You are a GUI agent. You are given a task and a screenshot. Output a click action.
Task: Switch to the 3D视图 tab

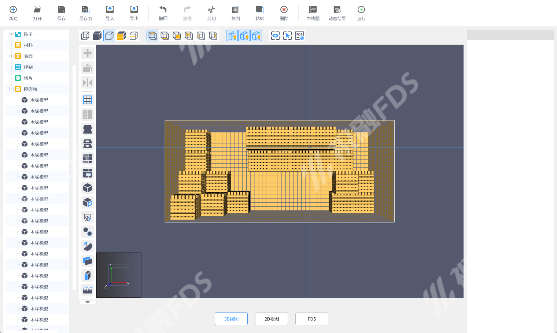231,319
